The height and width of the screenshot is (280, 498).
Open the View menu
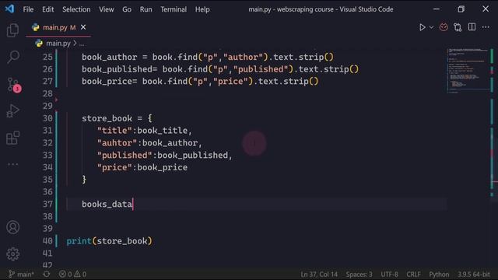(x=106, y=9)
